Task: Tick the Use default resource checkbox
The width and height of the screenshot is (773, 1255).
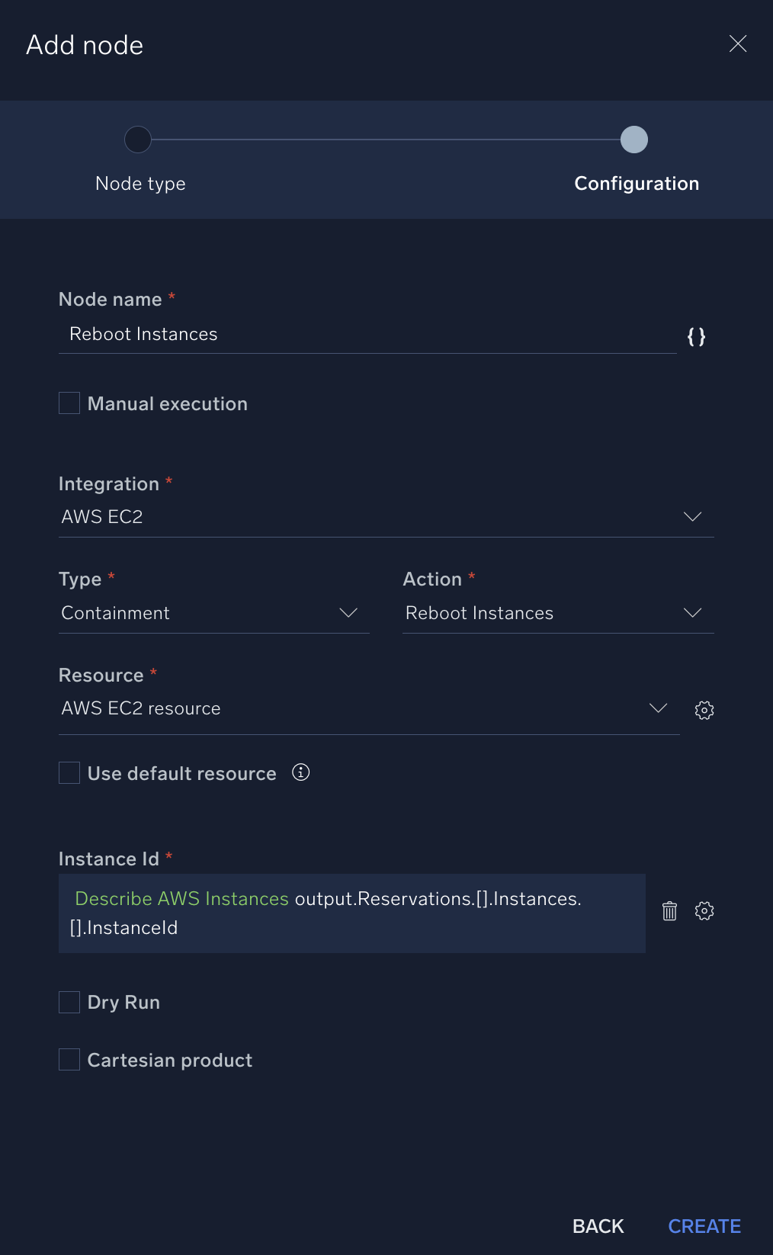Action: [69, 773]
